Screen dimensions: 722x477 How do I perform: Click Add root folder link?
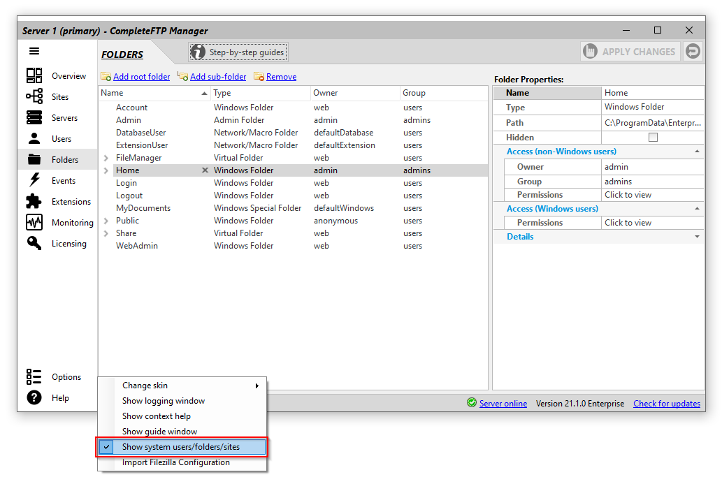click(141, 77)
